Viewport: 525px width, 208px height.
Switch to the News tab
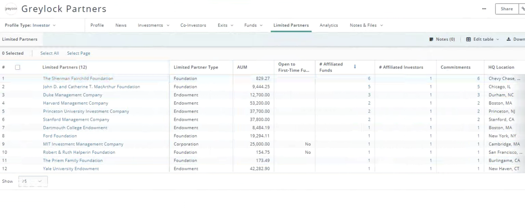[x=121, y=25]
